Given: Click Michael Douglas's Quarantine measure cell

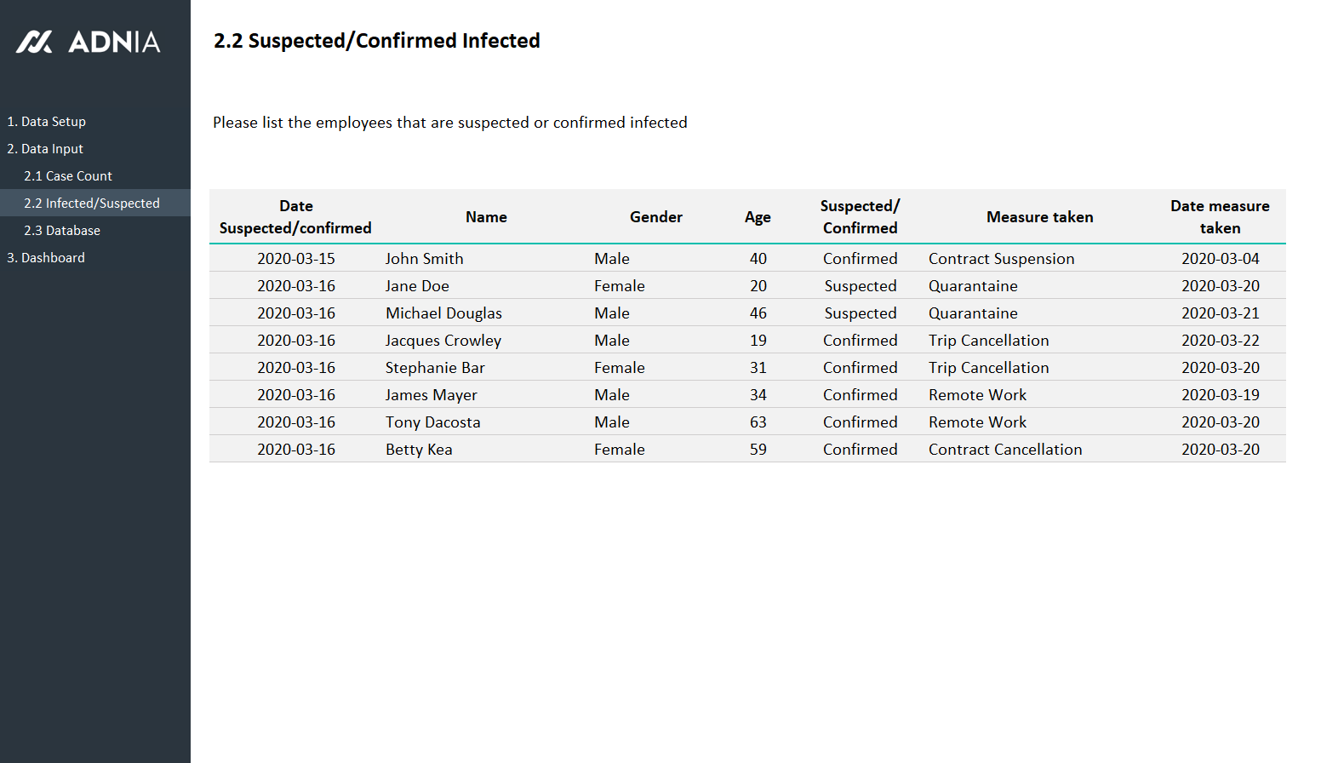Looking at the screenshot, I should click(x=973, y=313).
